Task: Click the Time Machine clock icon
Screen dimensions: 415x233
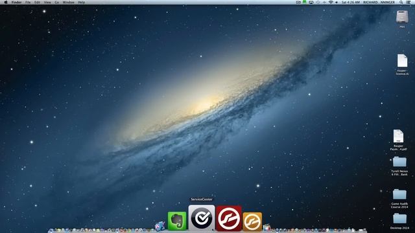Action: [x=318, y=2]
